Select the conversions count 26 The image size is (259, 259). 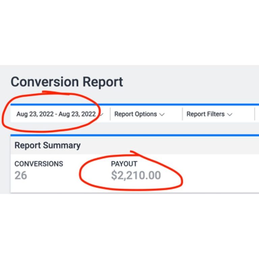[21, 175]
